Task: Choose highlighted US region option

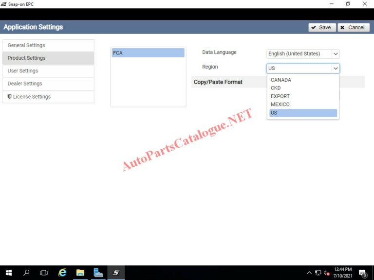Action: click(303, 113)
